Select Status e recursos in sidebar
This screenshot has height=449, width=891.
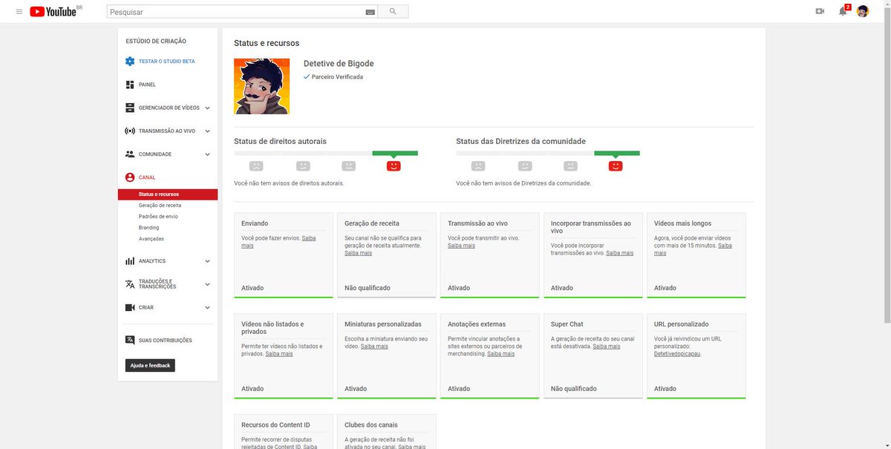coord(168,194)
